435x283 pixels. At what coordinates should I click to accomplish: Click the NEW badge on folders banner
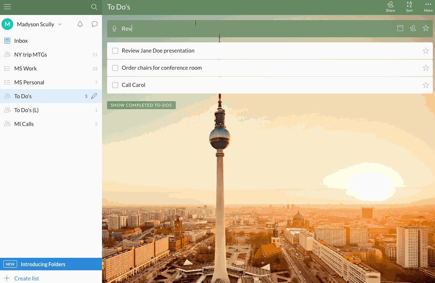coord(10,264)
